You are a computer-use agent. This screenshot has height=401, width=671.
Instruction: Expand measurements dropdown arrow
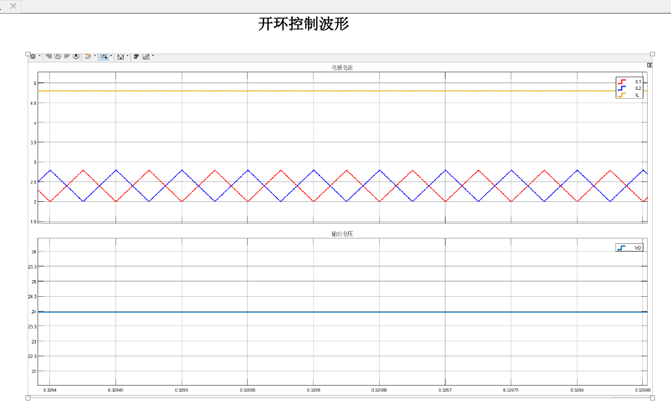153,56
